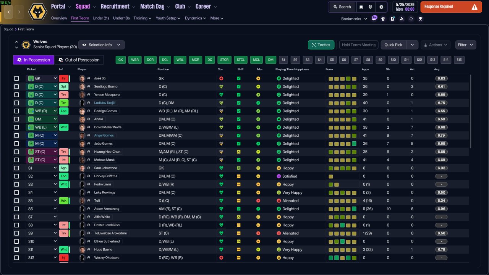The image size is (489, 275).
Task: Expand the Quick Pick arrow dropdown
Action: point(412,45)
